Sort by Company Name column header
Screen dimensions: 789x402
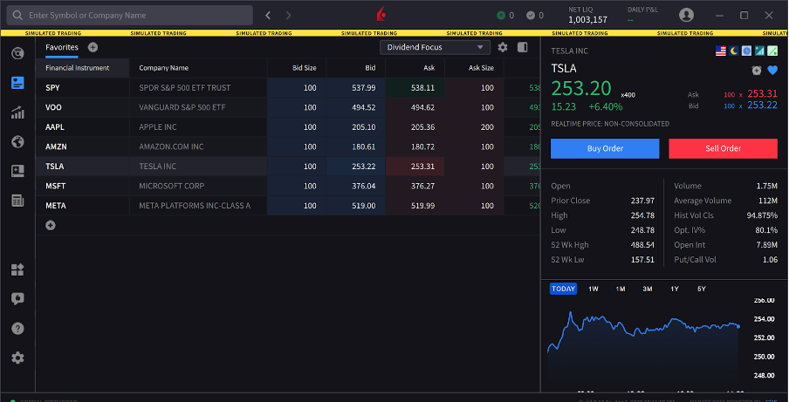(x=198, y=68)
